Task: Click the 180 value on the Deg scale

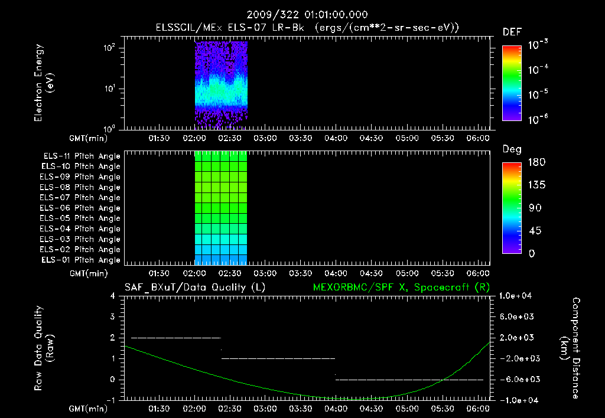Action: pos(536,162)
